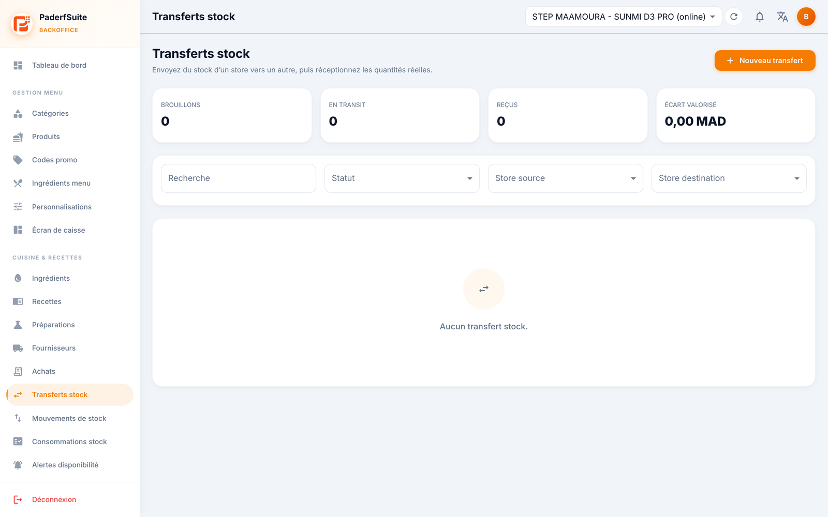Click the Écran de caisse layout icon
The image size is (828, 517).
coord(18,230)
